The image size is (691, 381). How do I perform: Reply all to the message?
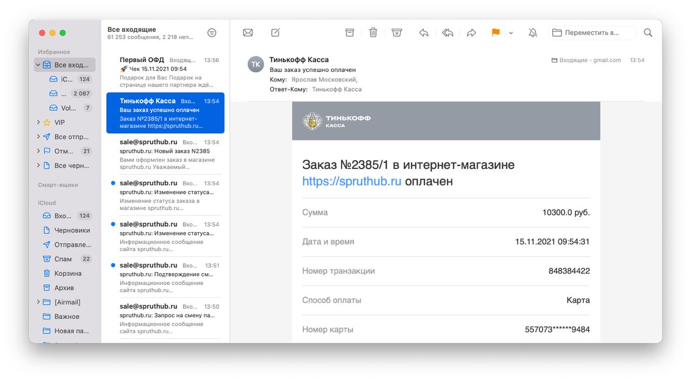coord(448,33)
